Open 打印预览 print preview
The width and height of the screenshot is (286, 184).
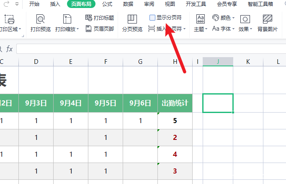[41, 23]
